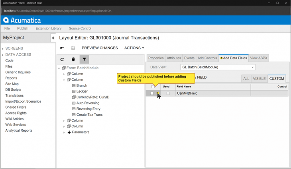The width and height of the screenshot is (291, 169).
Task: Collapse the expanded Column node above Branch
Action: [64, 80]
